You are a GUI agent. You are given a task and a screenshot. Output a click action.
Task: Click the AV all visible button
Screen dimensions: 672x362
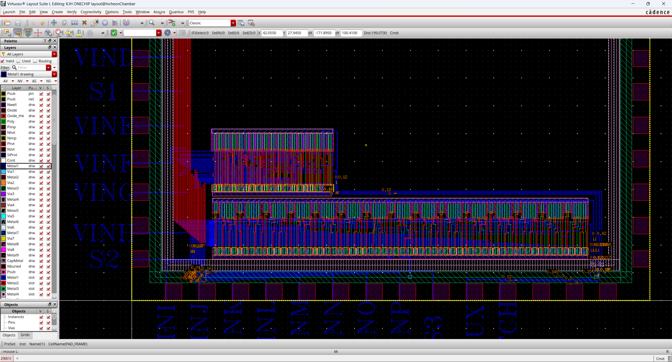pos(6,81)
